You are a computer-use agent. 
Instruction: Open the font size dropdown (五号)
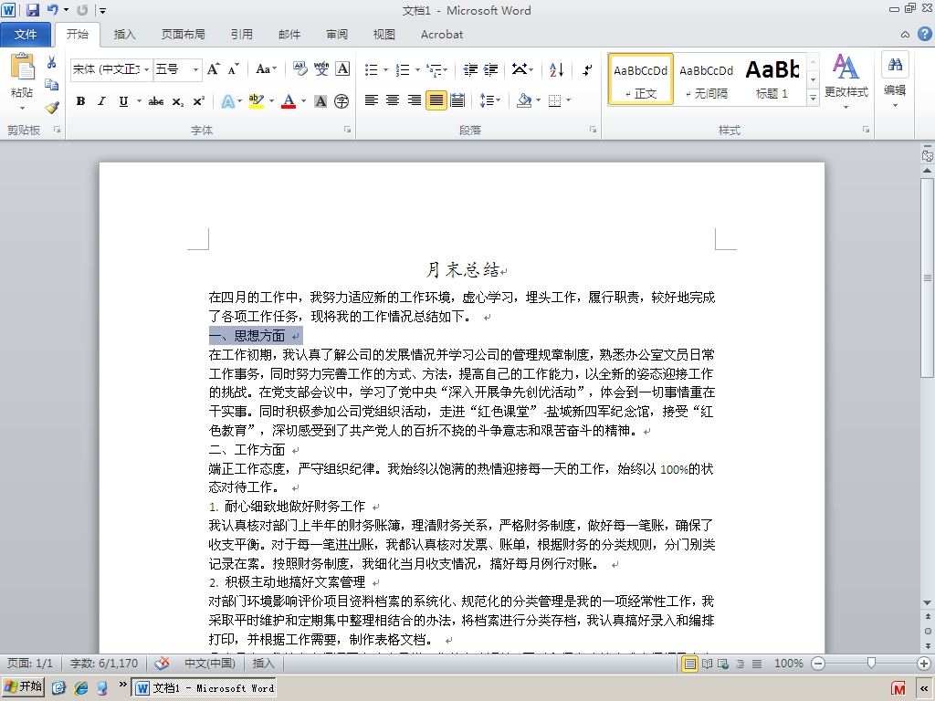click(x=195, y=69)
